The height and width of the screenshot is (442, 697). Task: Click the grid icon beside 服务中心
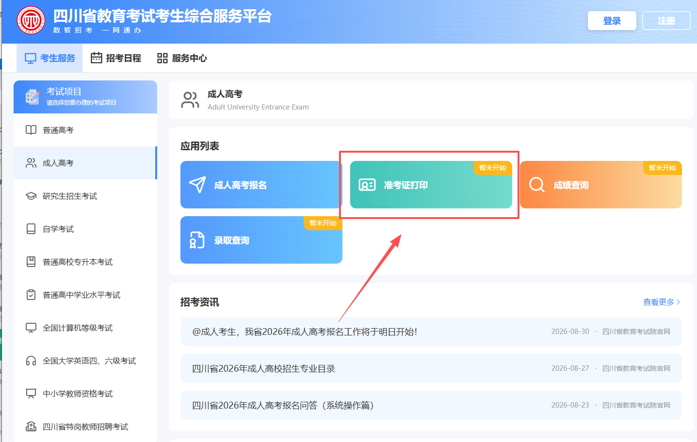point(162,58)
